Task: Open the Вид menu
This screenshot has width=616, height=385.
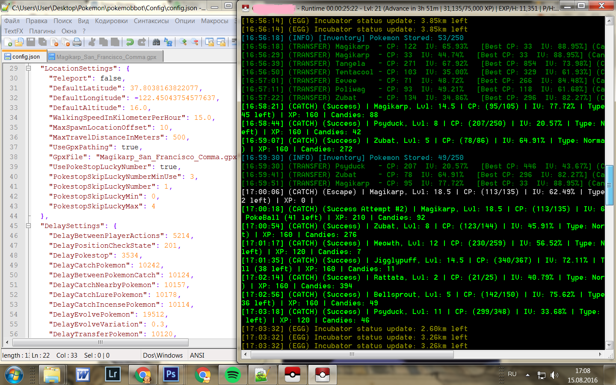Action: pos(83,21)
